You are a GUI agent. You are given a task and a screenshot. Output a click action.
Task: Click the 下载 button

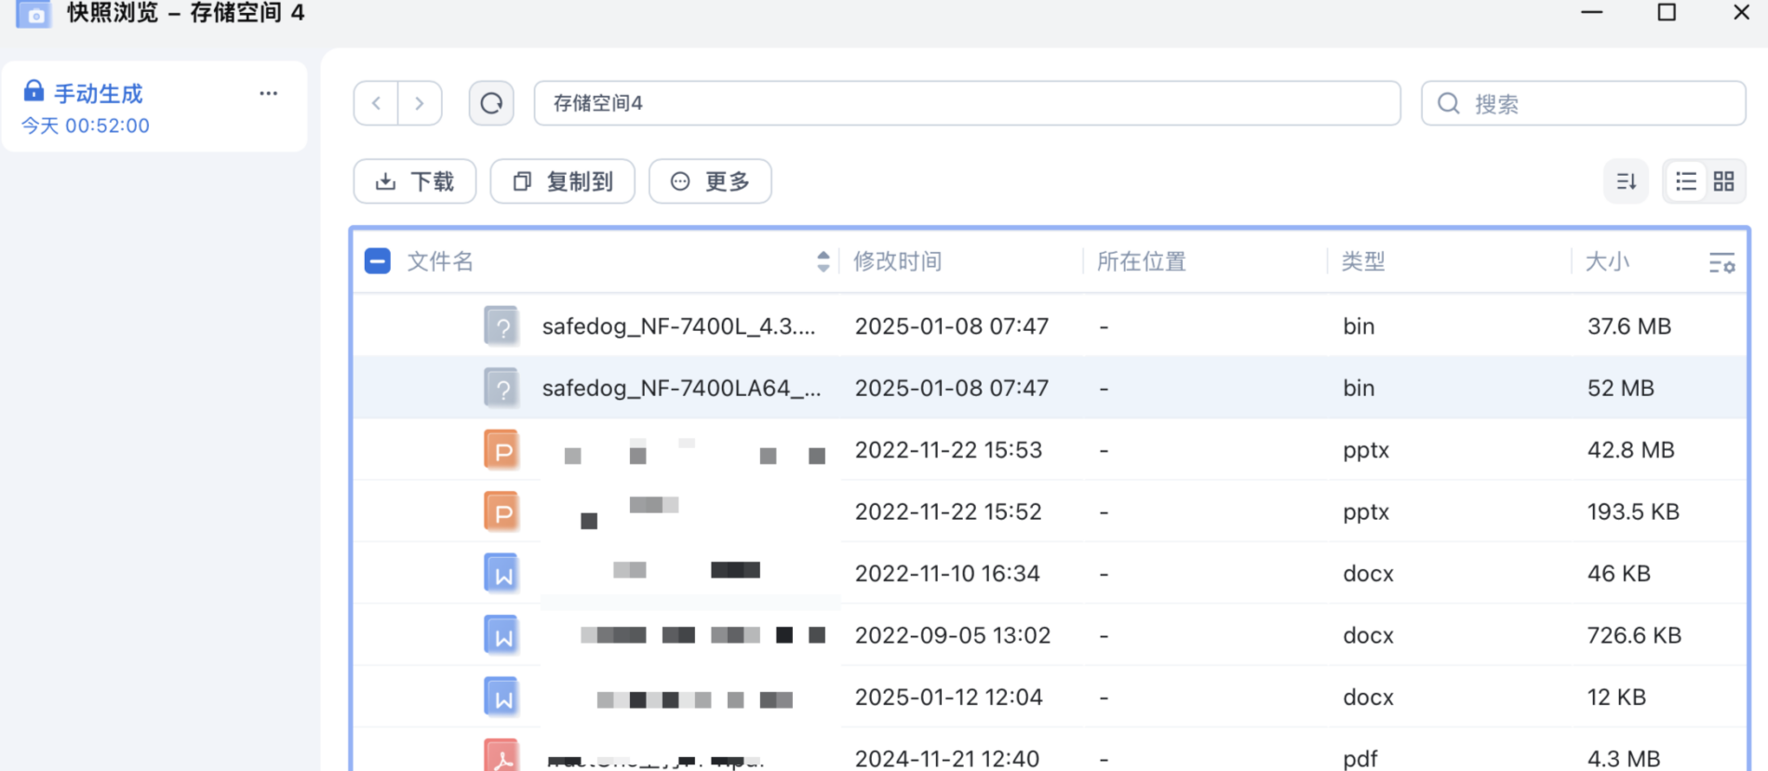point(415,181)
